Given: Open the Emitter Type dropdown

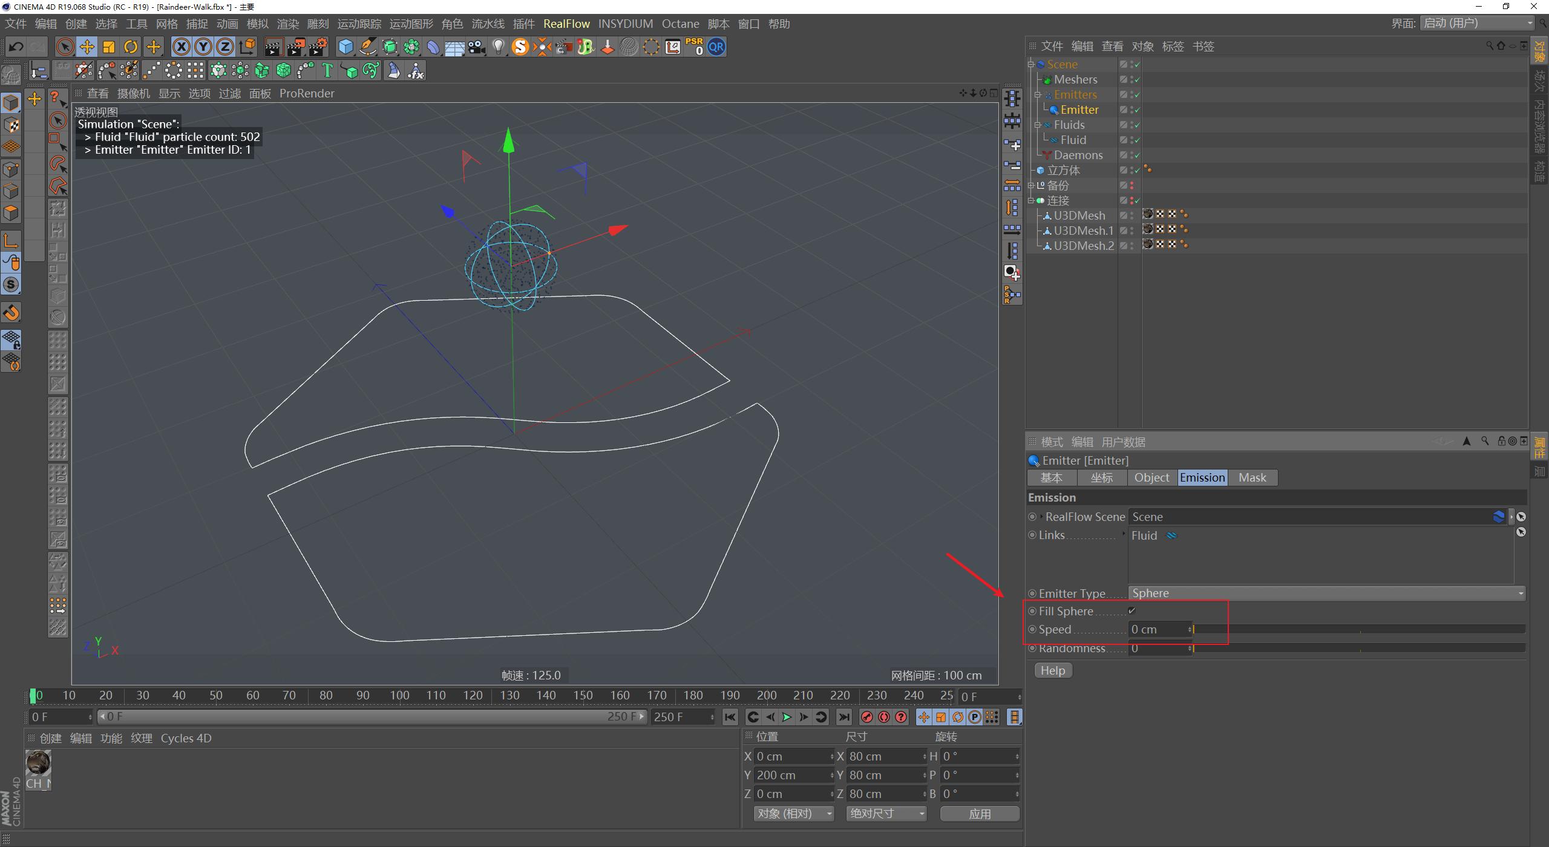Looking at the screenshot, I should (1326, 594).
